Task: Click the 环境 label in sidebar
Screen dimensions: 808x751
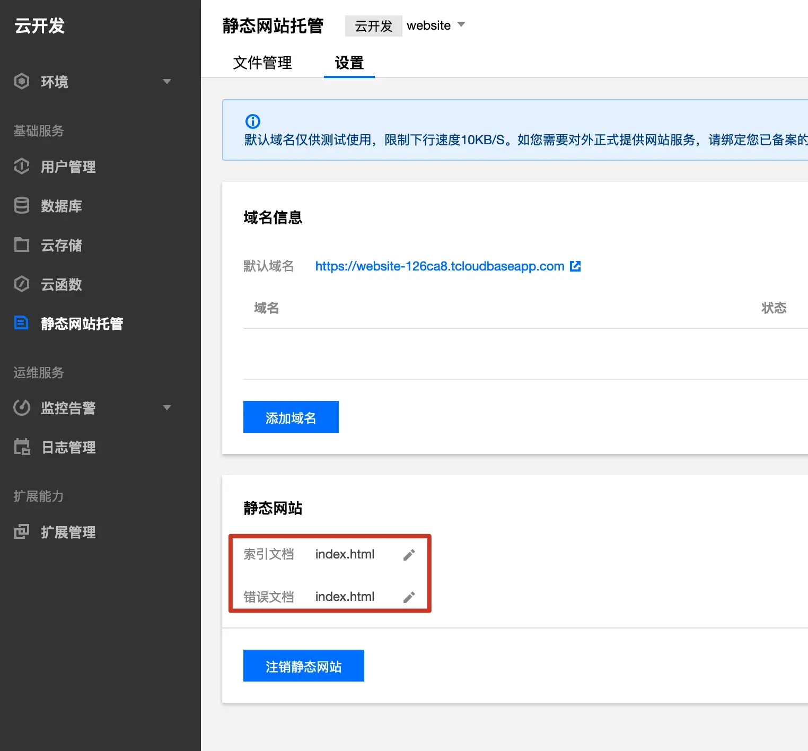Action: pos(55,82)
